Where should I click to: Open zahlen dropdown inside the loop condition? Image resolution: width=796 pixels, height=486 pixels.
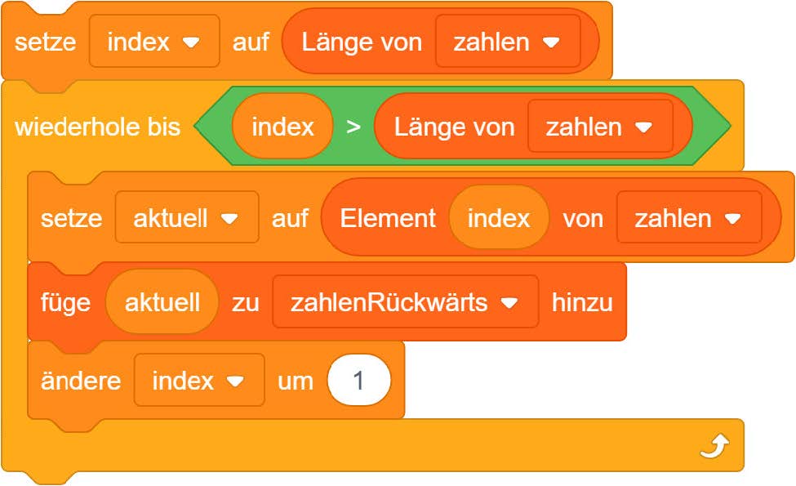[x=644, y=127]
